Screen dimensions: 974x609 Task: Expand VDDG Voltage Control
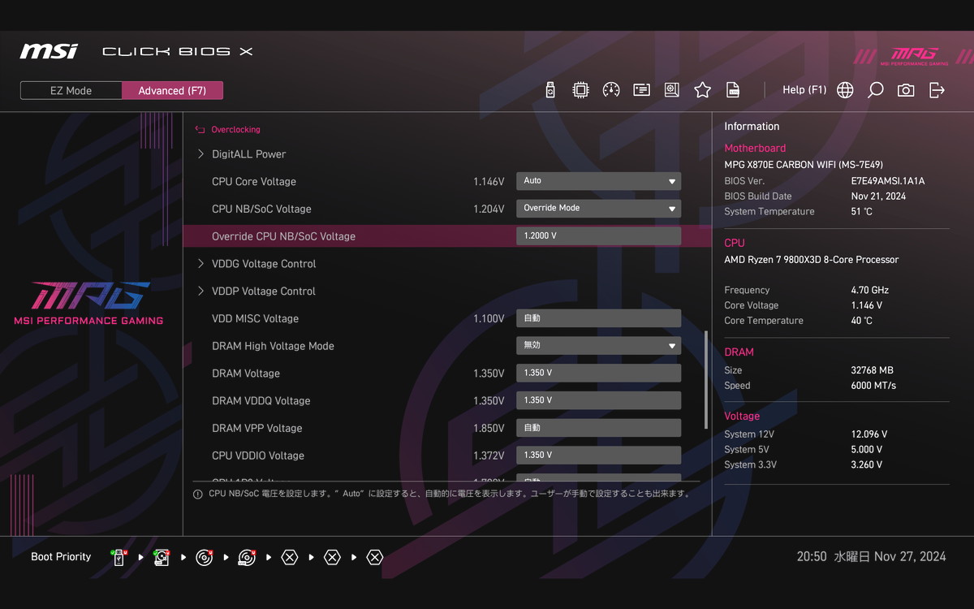[x=256, y=264]
